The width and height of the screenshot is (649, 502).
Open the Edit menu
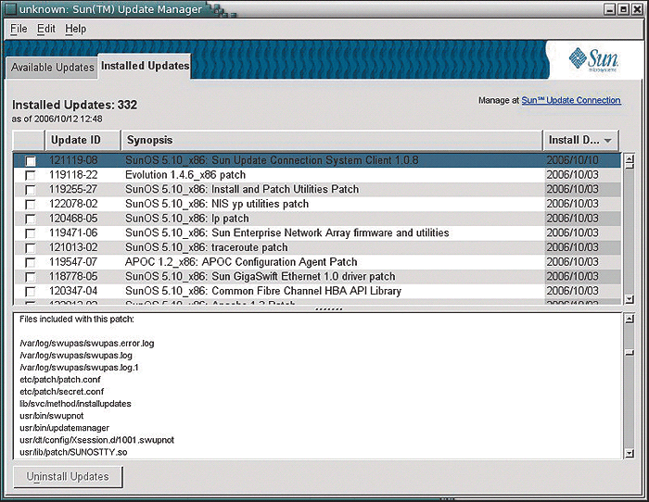point(46,29)
